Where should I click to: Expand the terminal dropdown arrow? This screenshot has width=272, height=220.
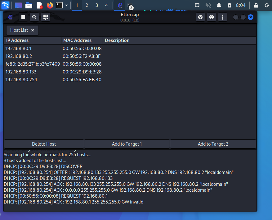66,5
